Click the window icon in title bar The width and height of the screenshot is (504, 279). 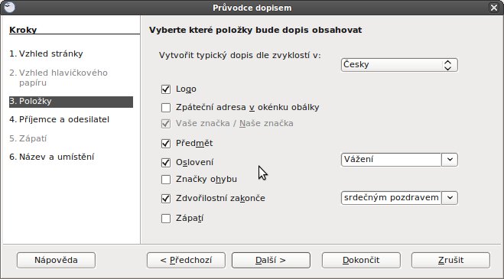pyautogui.click(x=10, y=7)
